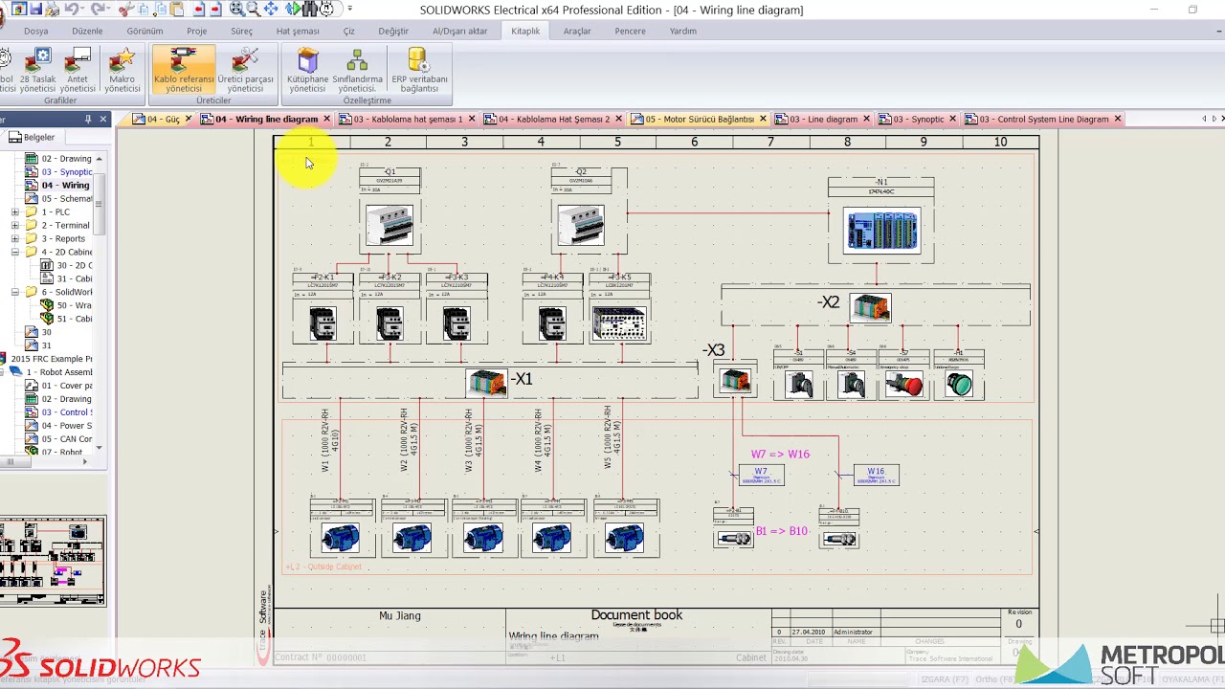Open the Al/Dışarı aktar ribbon tab
The width and height of the screenshot is (1225, 689).
(460, 31)
